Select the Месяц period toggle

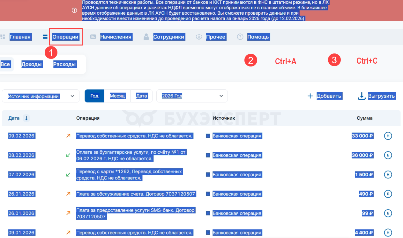click(117, 96)
